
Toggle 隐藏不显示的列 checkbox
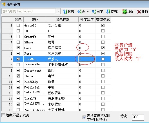[3, 115]
